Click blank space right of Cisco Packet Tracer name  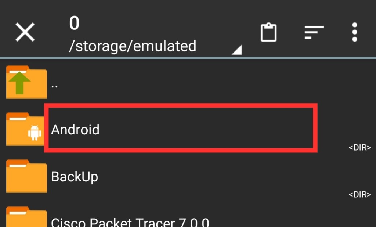pyautogui.click(x=294, y=221)
